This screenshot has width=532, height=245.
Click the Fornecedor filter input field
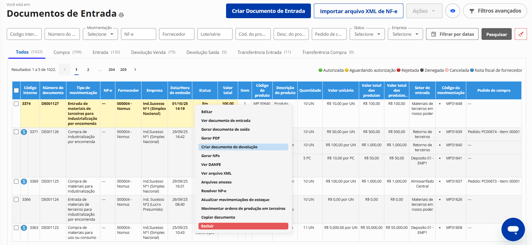point(176,34)
